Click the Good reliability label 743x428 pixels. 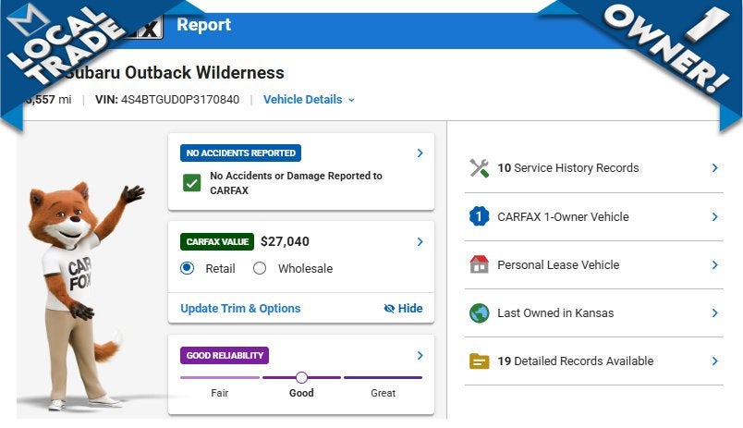(301, 393)
